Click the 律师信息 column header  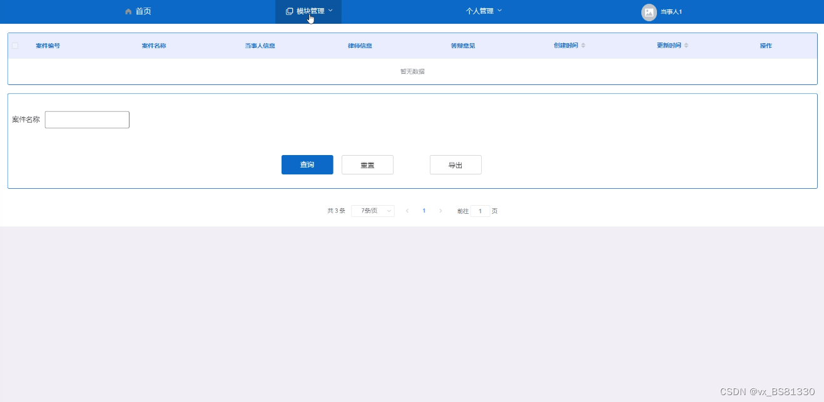pyautogui.click(x=360, y=46)
